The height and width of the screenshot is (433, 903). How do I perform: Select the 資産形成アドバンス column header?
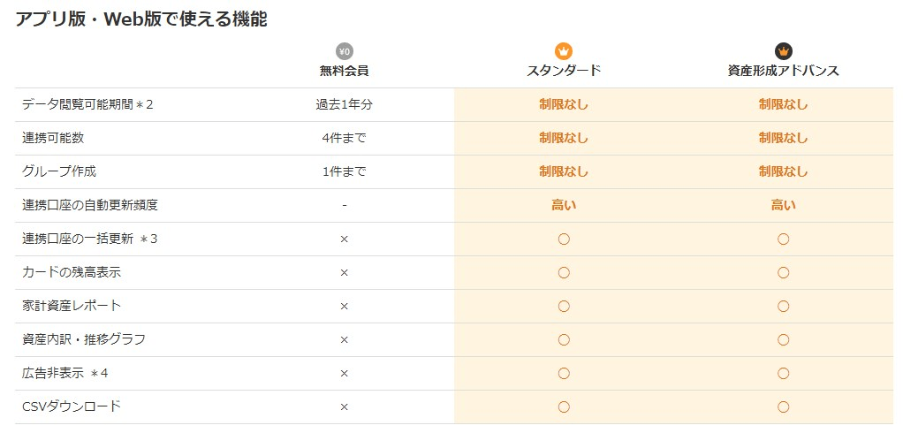pos(783,71)
